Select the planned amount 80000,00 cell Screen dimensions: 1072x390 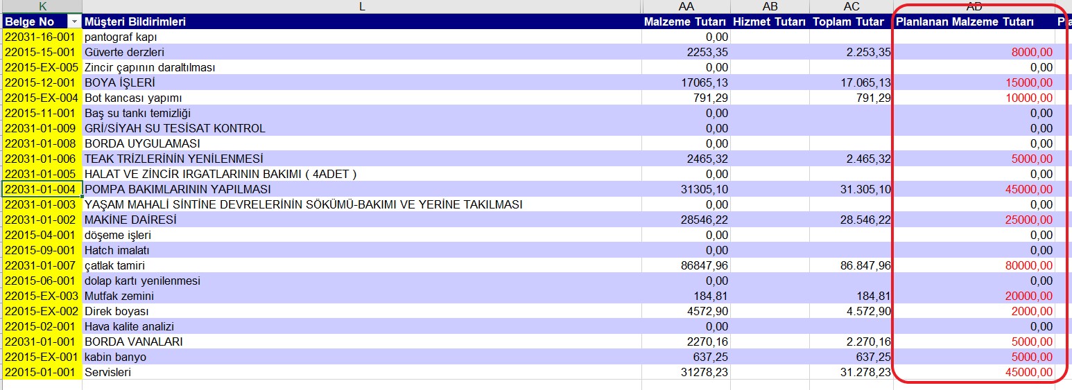pyautogui.click(x=974, y=265)
